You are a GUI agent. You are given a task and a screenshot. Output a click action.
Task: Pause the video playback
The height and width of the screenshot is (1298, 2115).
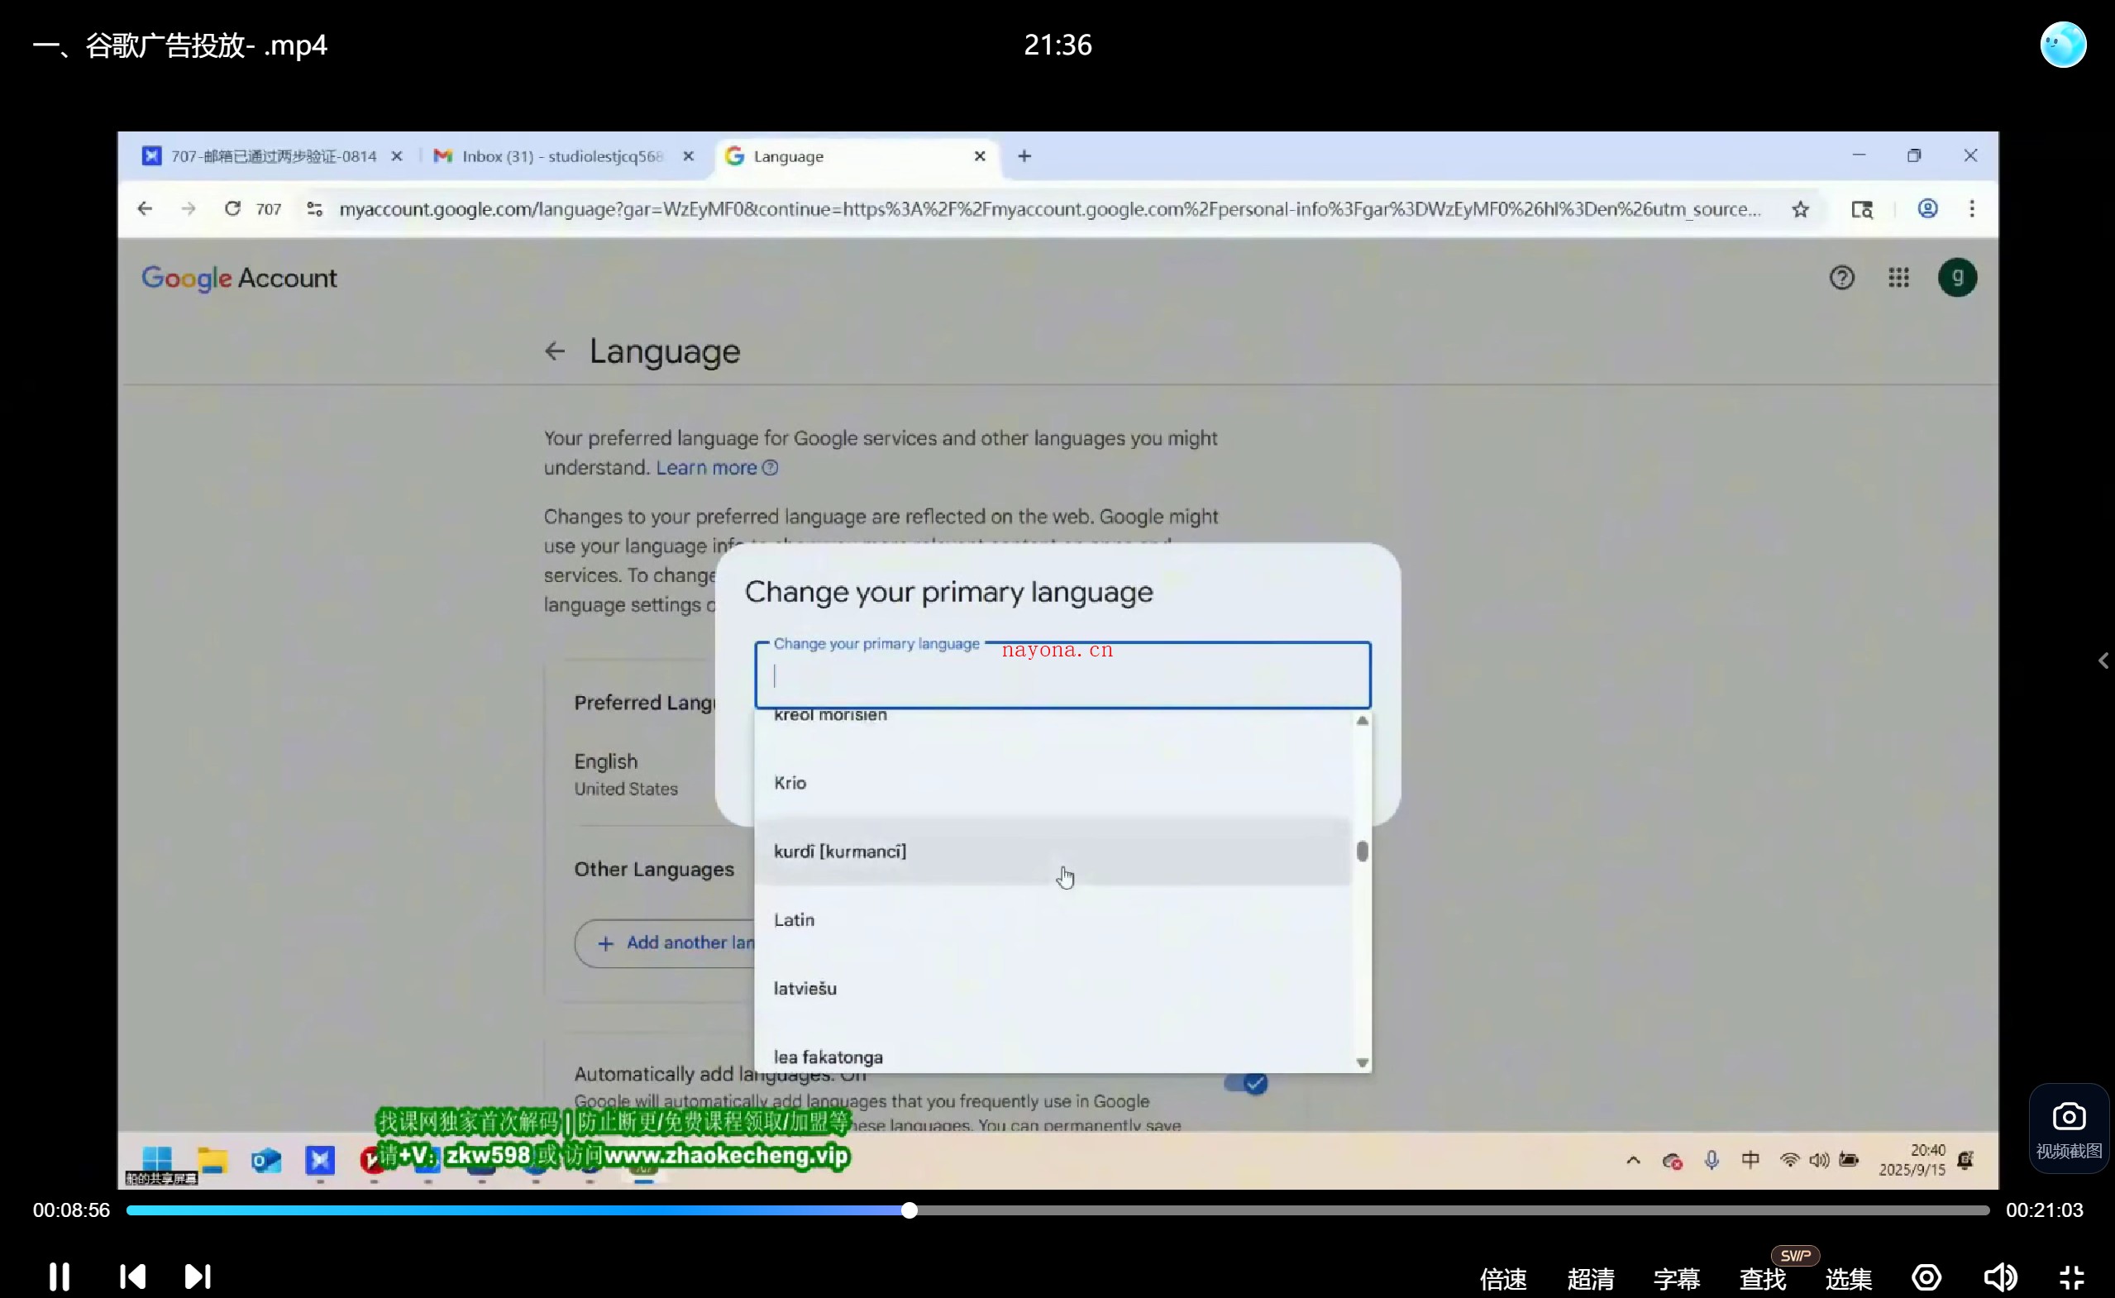60,1277
